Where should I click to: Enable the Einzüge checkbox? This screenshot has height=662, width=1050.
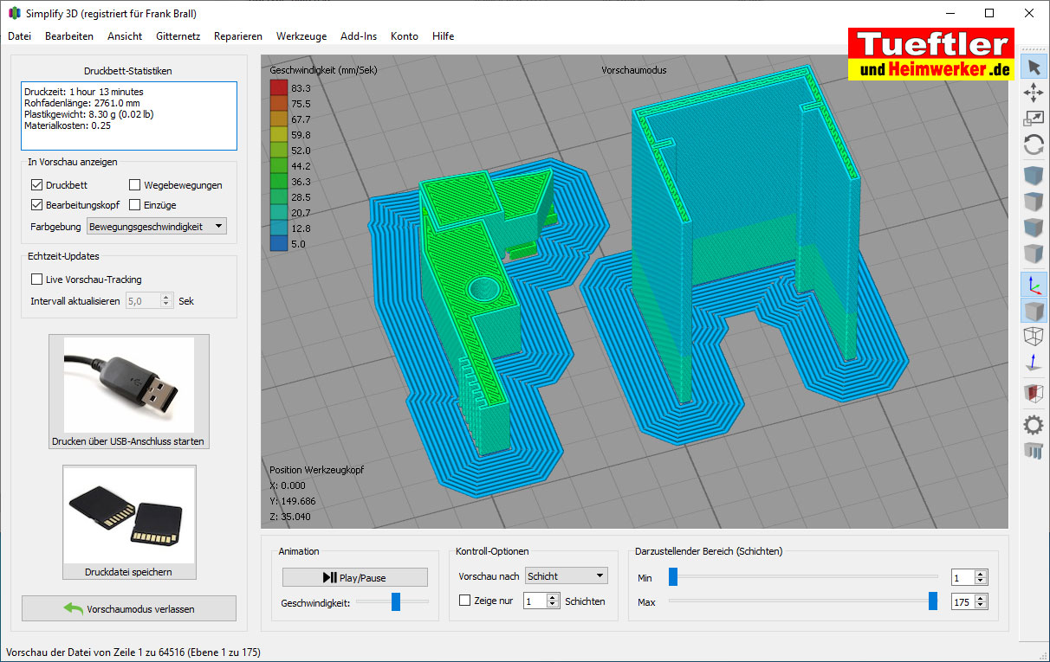click(135, 205)
